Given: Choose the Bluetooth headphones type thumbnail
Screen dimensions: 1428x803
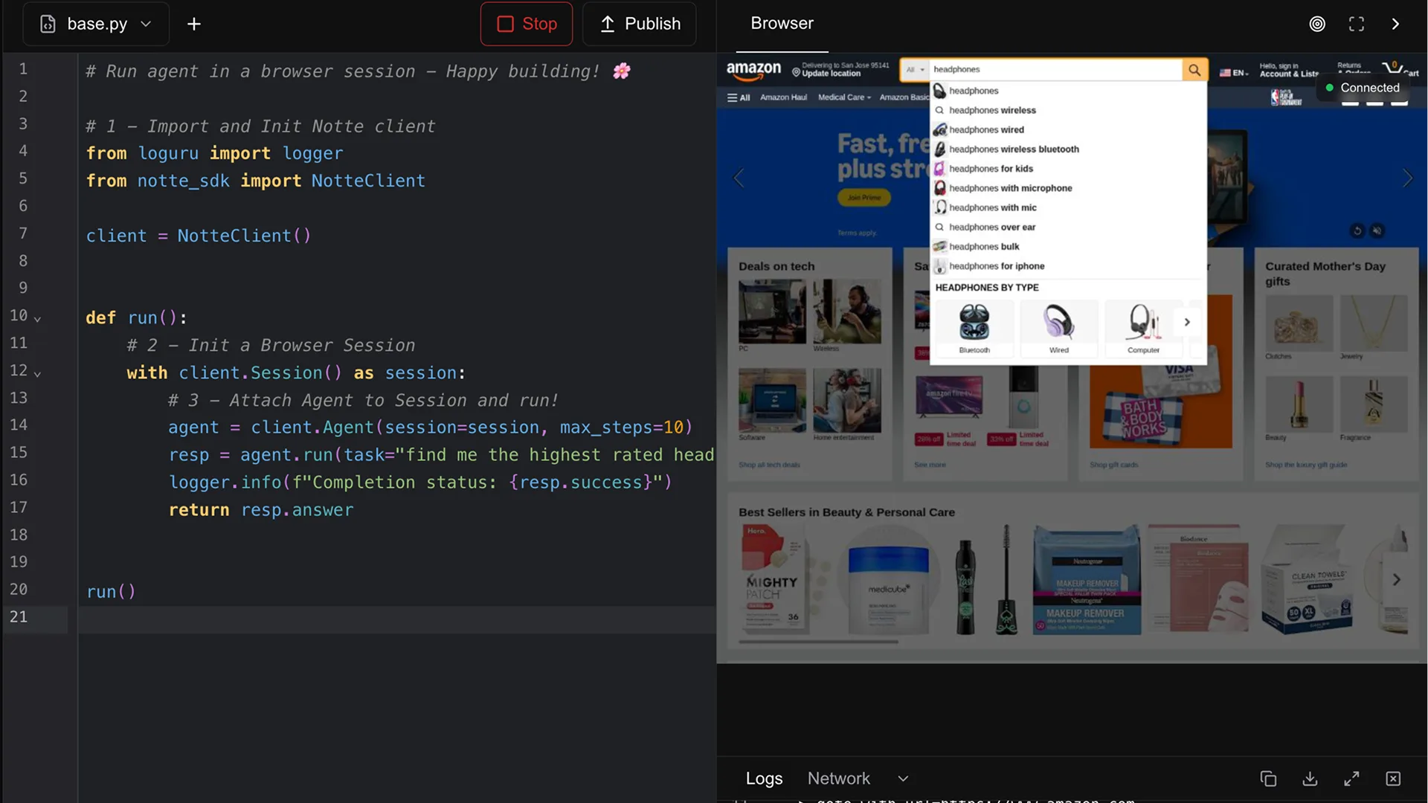Looking at the screenshot, I should coord(974,328).
